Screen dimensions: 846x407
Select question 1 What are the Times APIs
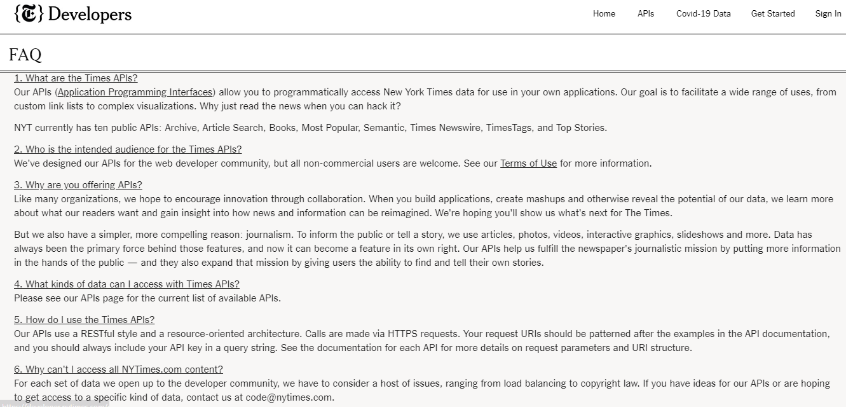point(76,78)
